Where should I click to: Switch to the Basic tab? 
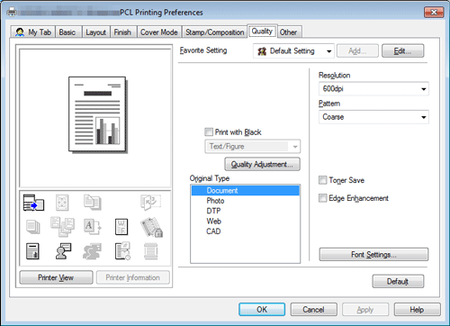[x=67, y=32]
